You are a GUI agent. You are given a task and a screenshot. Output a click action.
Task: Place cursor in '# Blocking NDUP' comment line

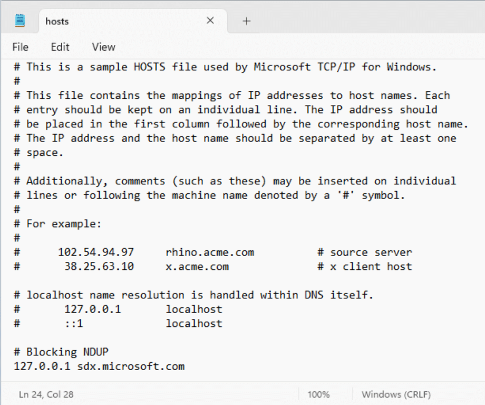[x=61, y=352]
